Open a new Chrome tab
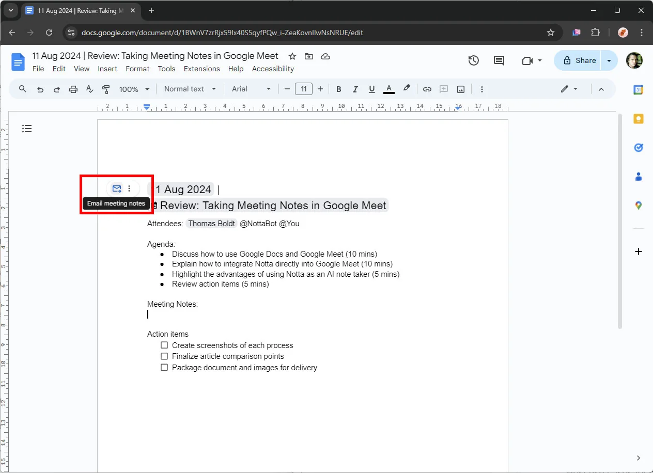 coord(151,10)
